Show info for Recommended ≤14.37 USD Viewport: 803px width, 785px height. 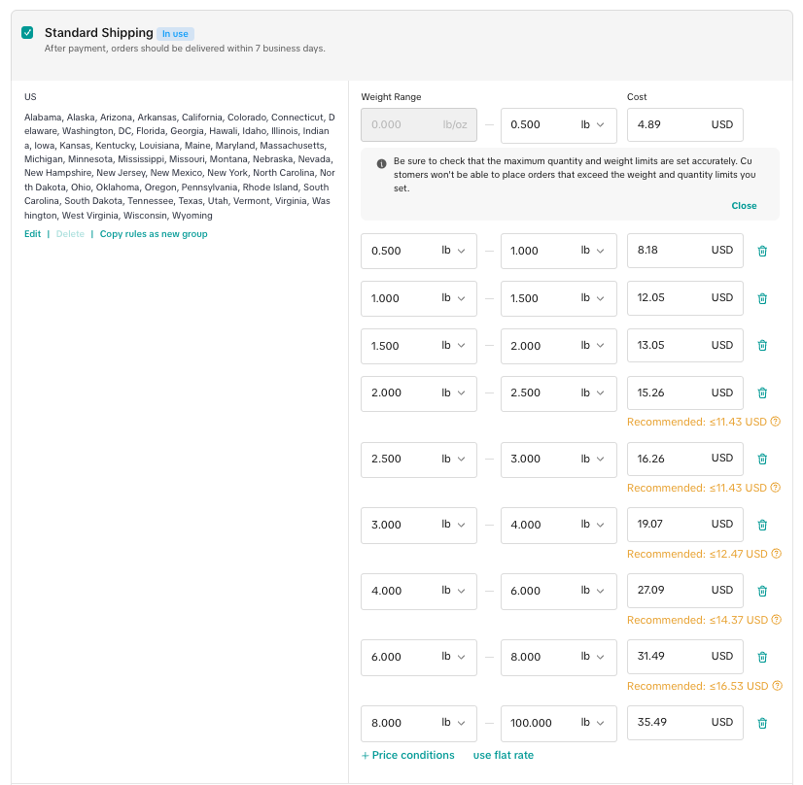pyautogui.click(x=776, y=620)
